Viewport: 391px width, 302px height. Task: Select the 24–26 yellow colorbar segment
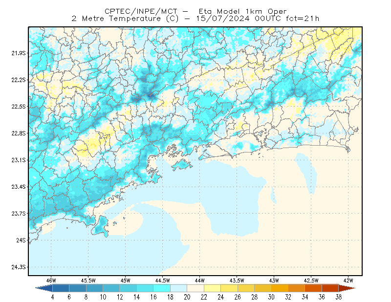(229, 288)
